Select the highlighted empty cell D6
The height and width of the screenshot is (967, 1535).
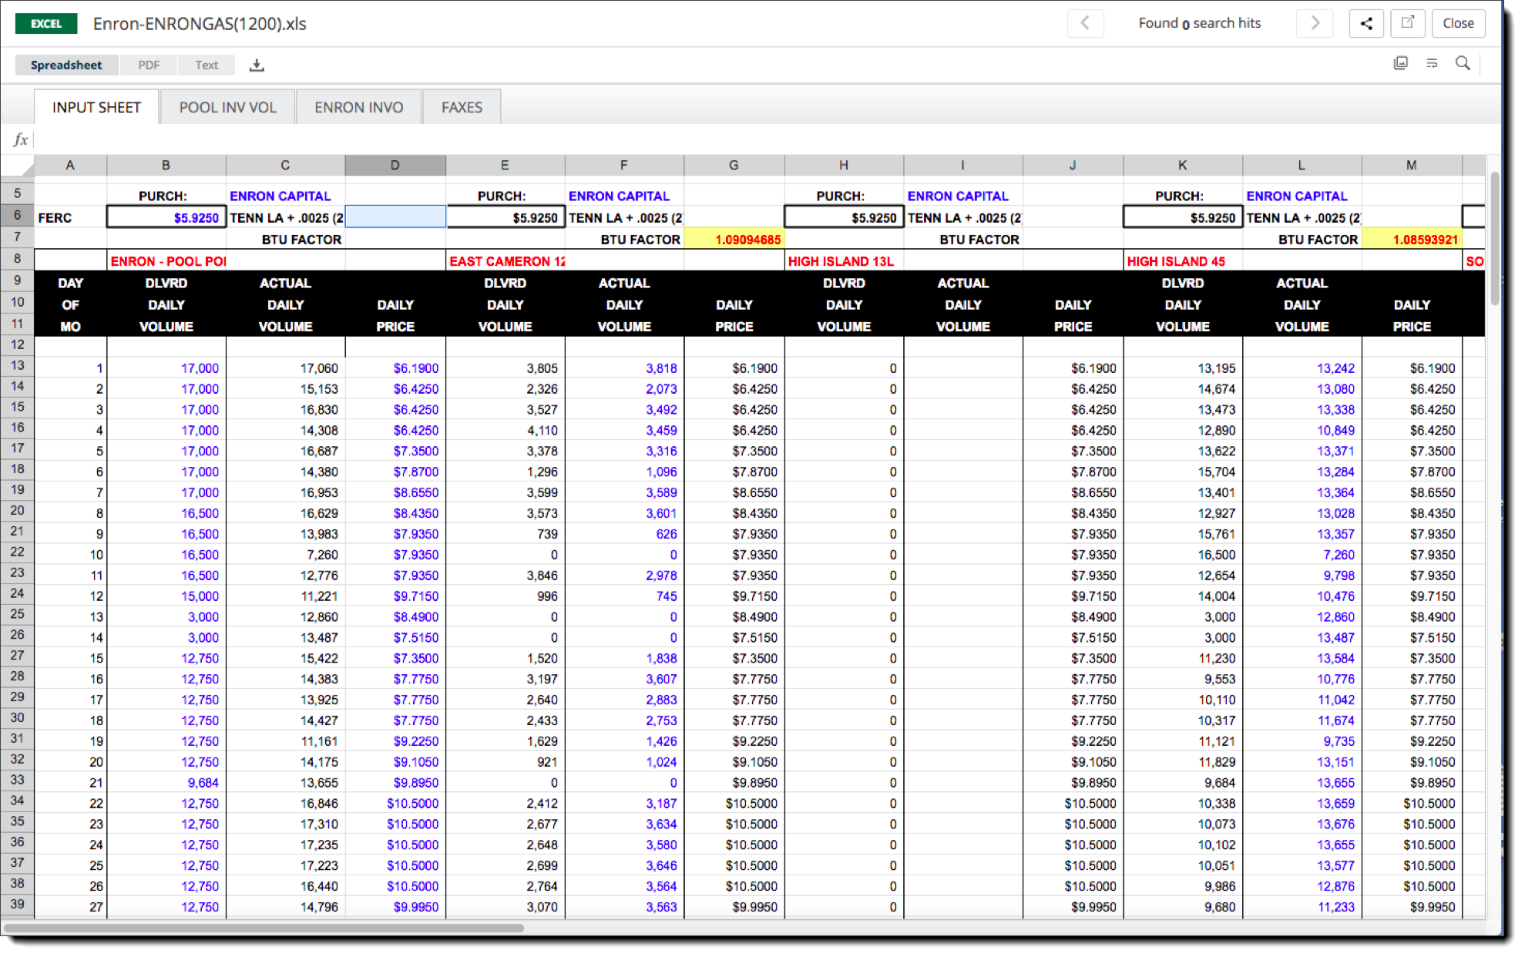[395, 217]
